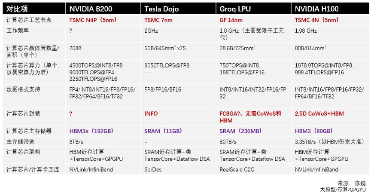The width and height of the screenshot is (371, 196).
Task: Select the Tesla Dojo column header
Action: tap(161, 9)
